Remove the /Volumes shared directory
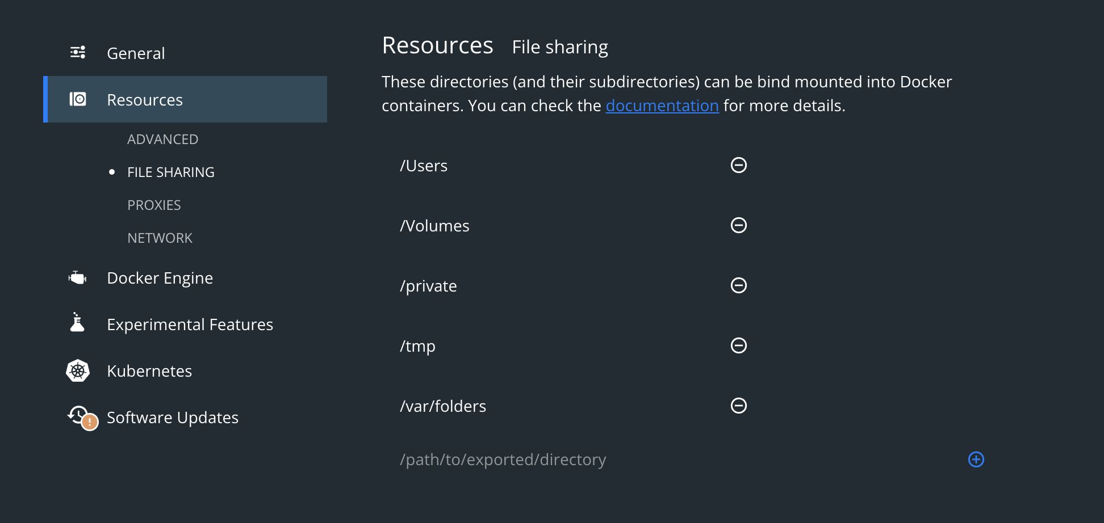1104x523 pixels. pos(738,225)
